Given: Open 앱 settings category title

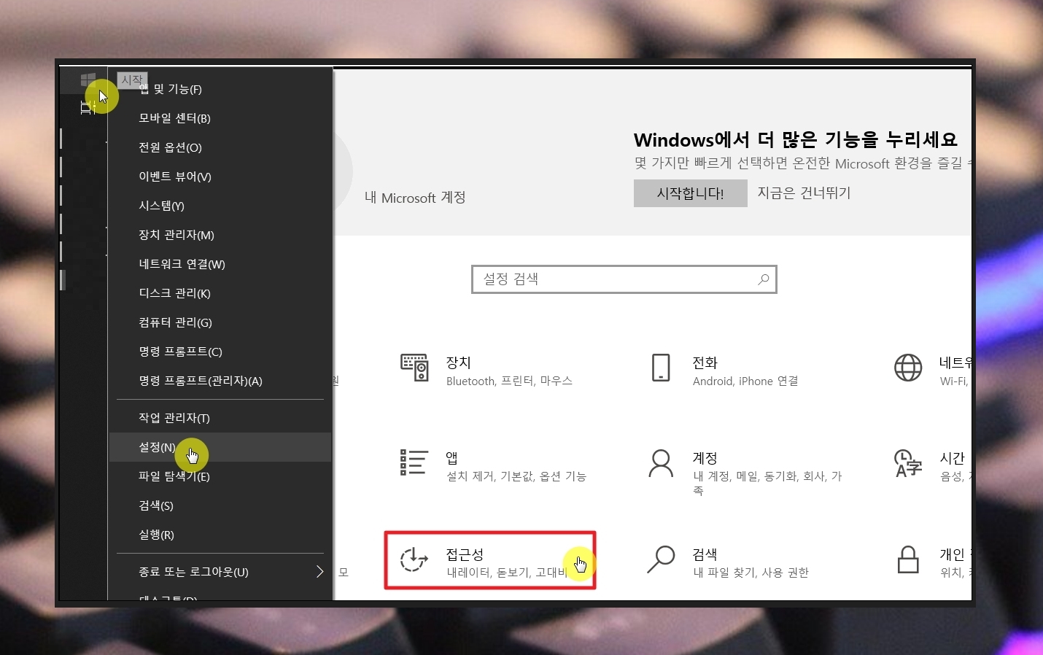Looking at the screenshot, I should point(452,458).
